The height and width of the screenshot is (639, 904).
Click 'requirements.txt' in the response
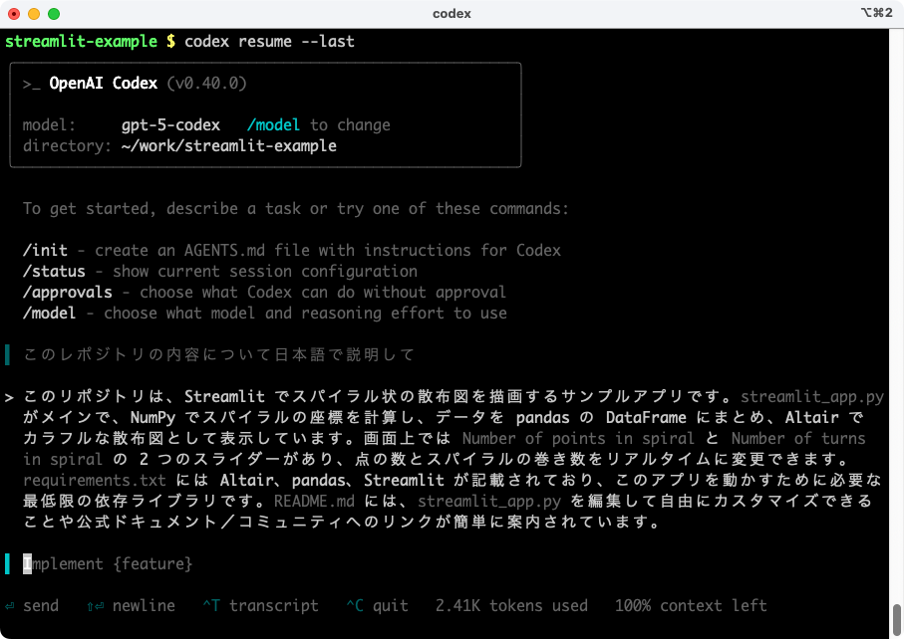point(95,480)
